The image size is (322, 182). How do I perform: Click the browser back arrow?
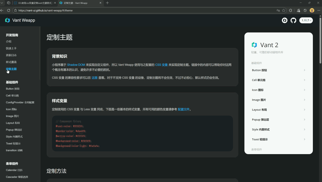click(2, 10)
